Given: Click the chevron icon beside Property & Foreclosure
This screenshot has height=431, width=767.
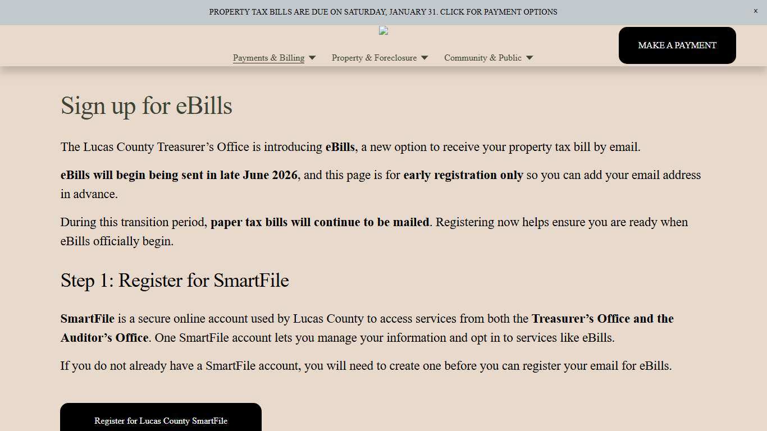Looking at the screenshot, I should tap(425, 58).
